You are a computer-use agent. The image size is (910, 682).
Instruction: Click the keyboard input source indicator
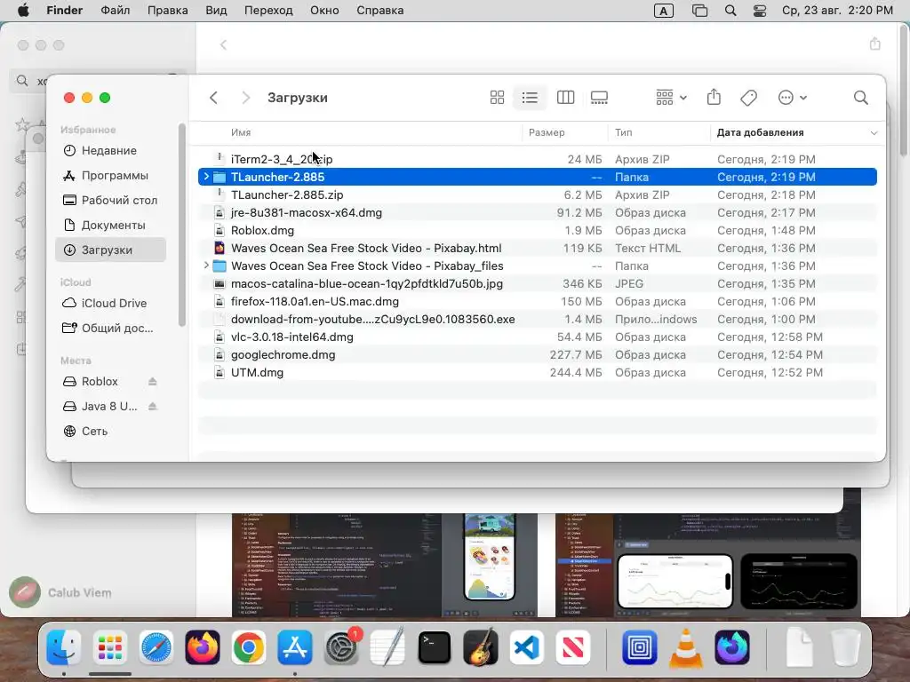click(x=663, y=11)
